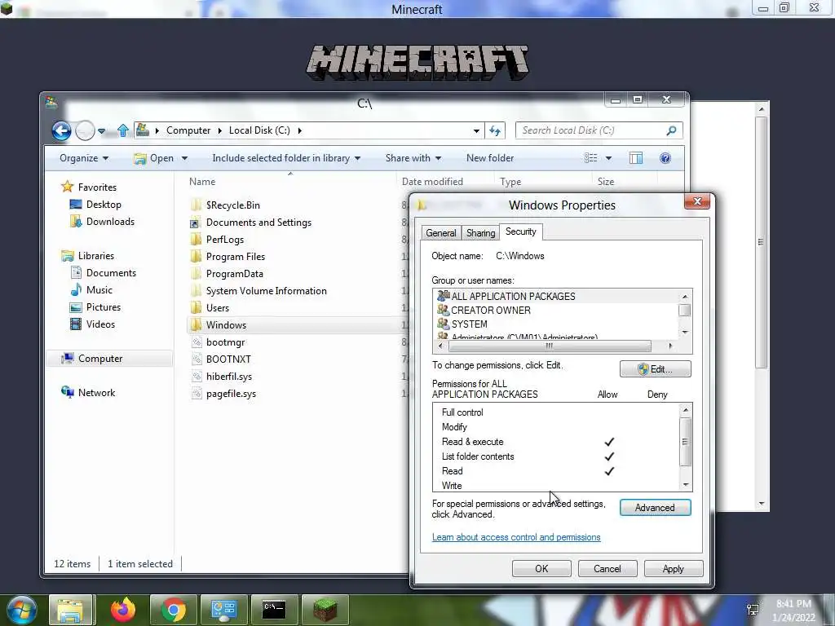Click OK in Windows Properties
The width and height of the screenshot is (835, 626).
click(x=541, y=568)
